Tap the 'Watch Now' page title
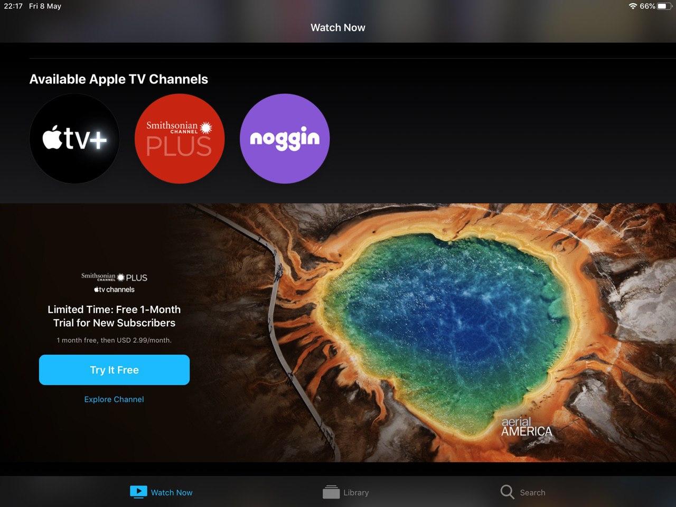 pyautogui.click(x=338, y=27)
